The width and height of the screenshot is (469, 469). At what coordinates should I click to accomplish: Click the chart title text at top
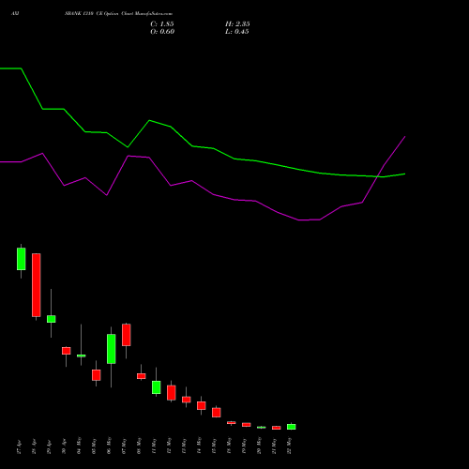[x=118, y=14]
